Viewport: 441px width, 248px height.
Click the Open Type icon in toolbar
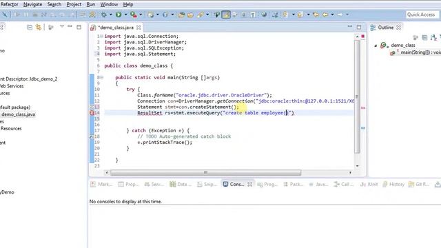coord(181,14)
